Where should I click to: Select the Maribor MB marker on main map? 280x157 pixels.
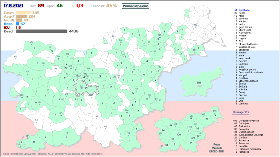point(159,37)
